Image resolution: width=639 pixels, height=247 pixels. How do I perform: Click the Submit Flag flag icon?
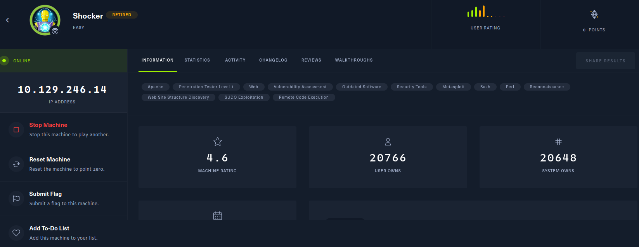[x=16, y=199]
